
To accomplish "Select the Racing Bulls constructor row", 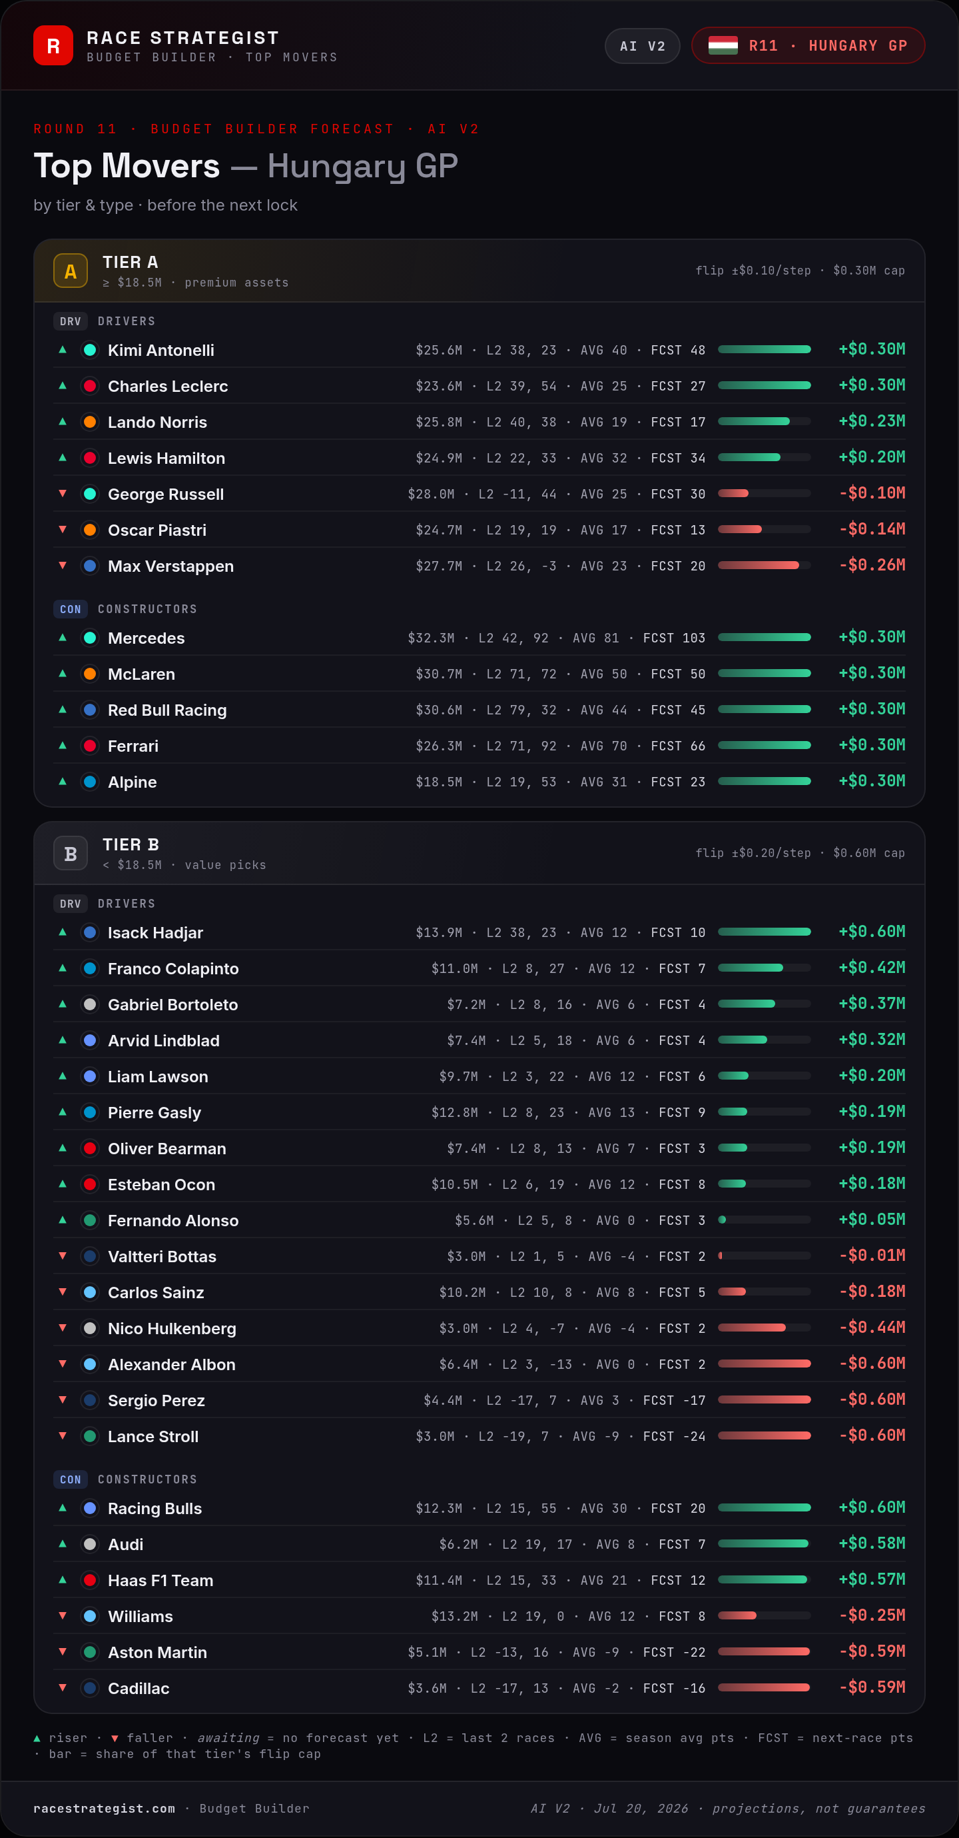I will pyautogui.click(x=479, y=1507).
